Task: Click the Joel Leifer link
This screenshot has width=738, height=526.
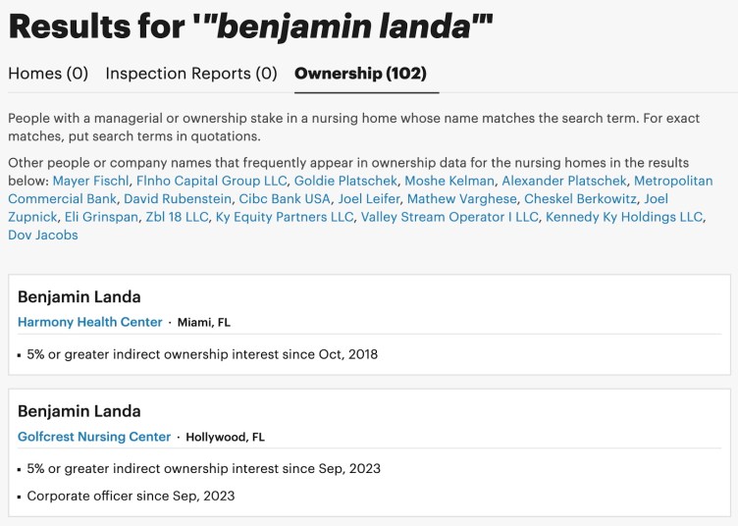Action: click(x=369, y=199)
